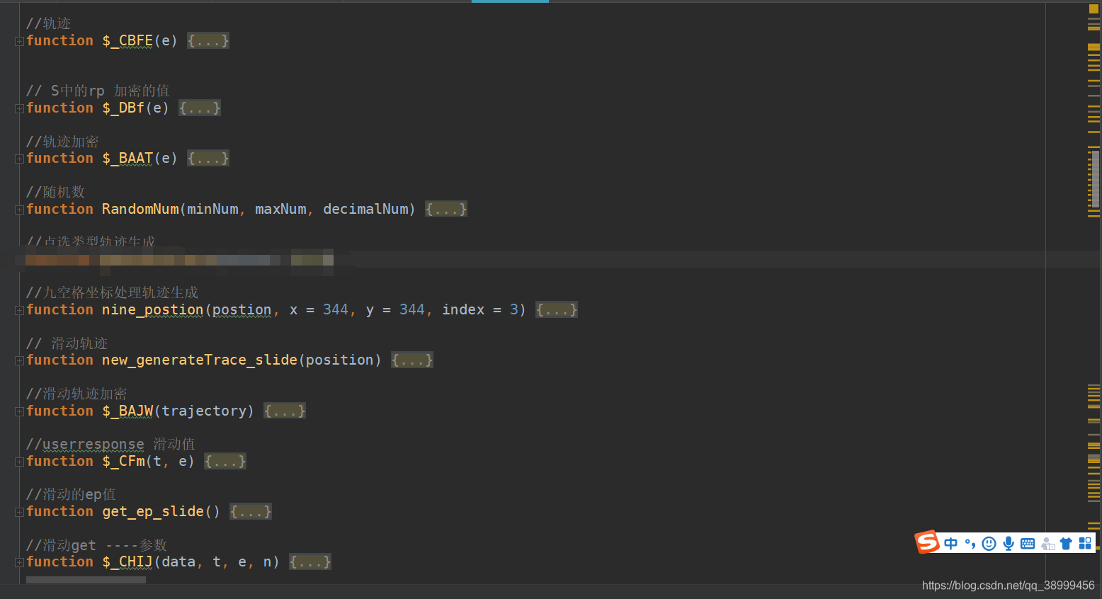Expand the $_CBFE function fold in gutter
1102x599 pixels.
click(x=20, y=41)
